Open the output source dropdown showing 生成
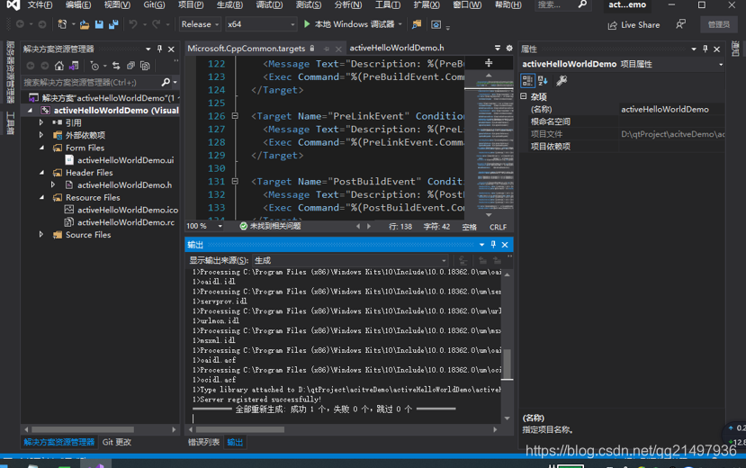Viewport: 746px width, 468px height. tap(350, 260)
